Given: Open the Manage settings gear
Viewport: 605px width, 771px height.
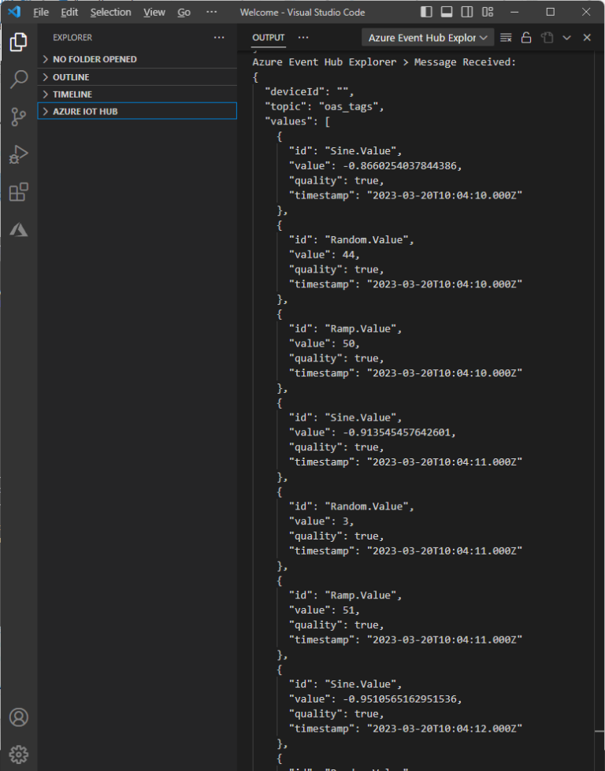Looking at the screenshot, I should 19,754.
